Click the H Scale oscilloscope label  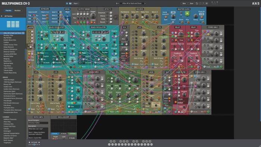pos(72,138)
